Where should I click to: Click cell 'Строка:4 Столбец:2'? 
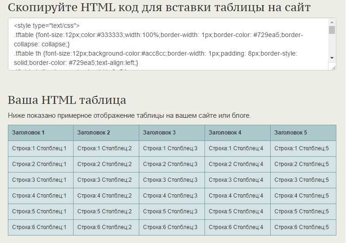pos(106,196)
